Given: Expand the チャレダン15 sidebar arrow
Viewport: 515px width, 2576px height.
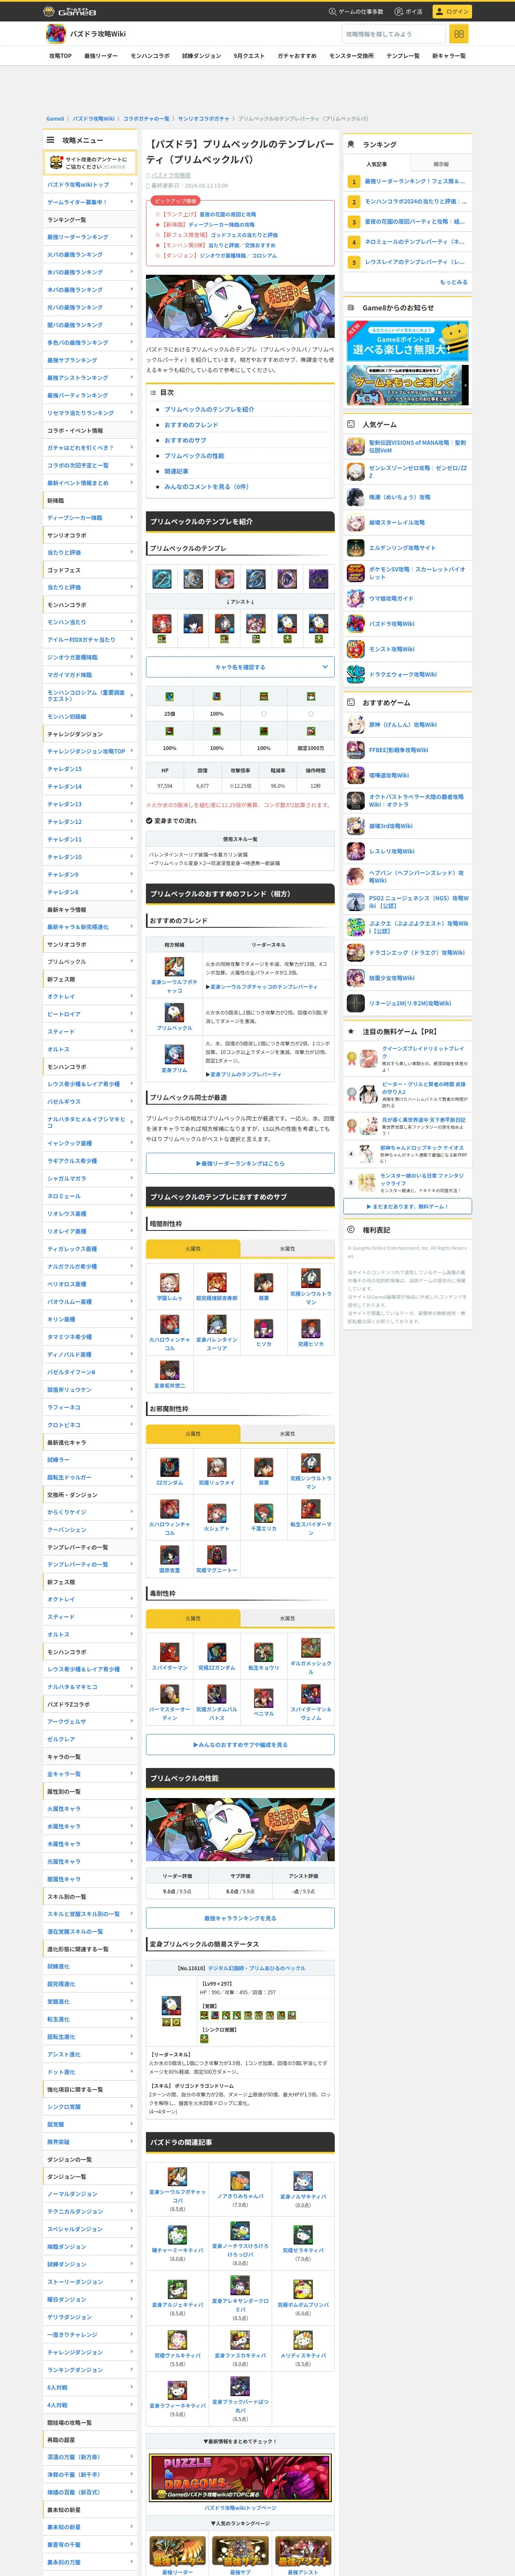Looking at the screenshot, I should click(132, 768).
